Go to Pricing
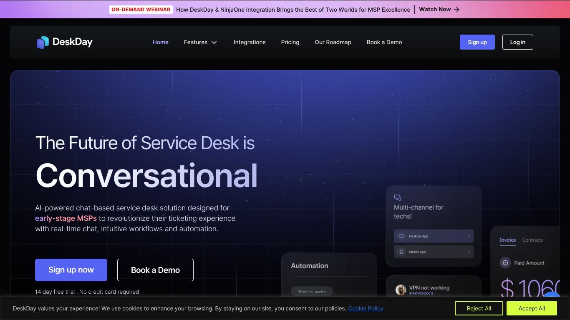The image size is (570, 320). 290,42
